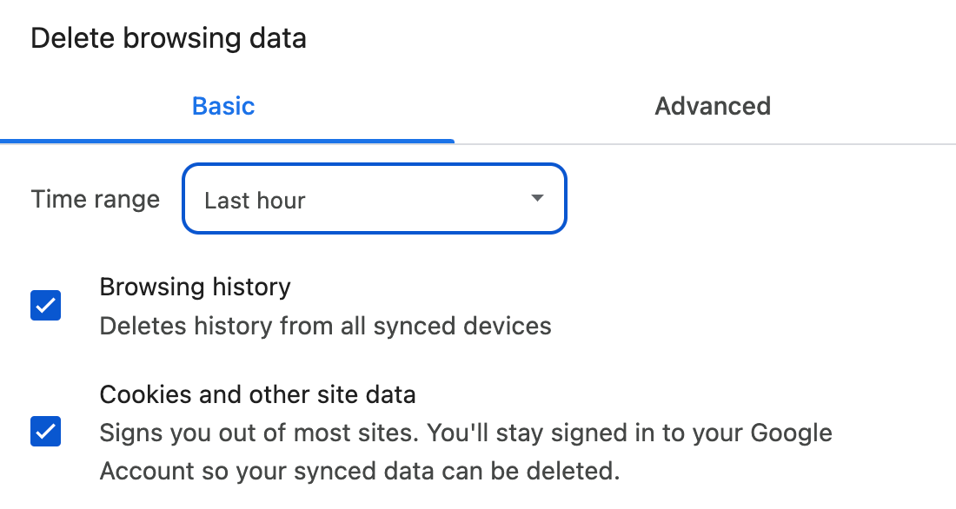Click the blue active-tab underline below Basic
The height and width of the screenshot is (509, 956).
pyautogui.click(x=227, y=142)
